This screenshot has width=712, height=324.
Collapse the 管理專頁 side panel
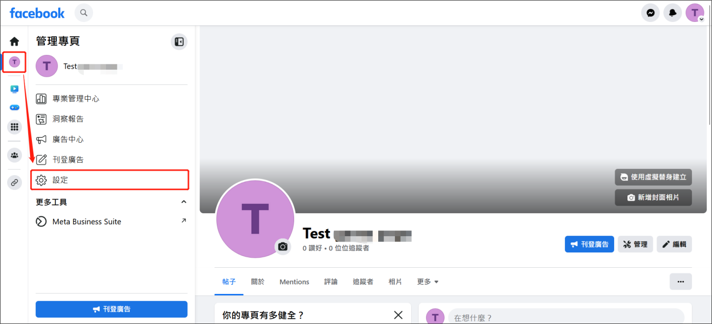(x=179, y=42)
